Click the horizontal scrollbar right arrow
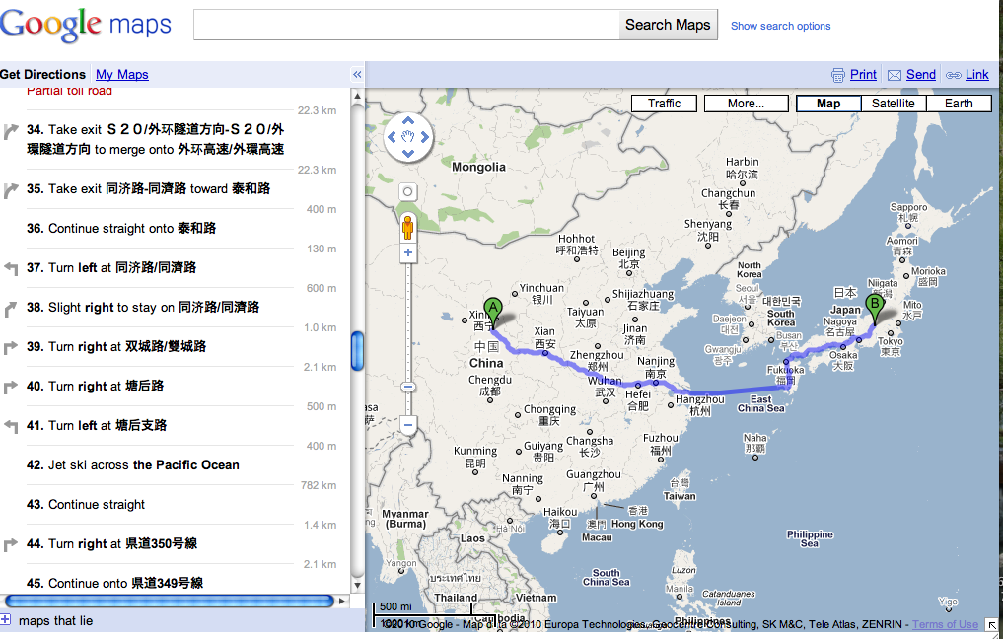The width and height of the screenshot is (1003, 639). (342, 601)
